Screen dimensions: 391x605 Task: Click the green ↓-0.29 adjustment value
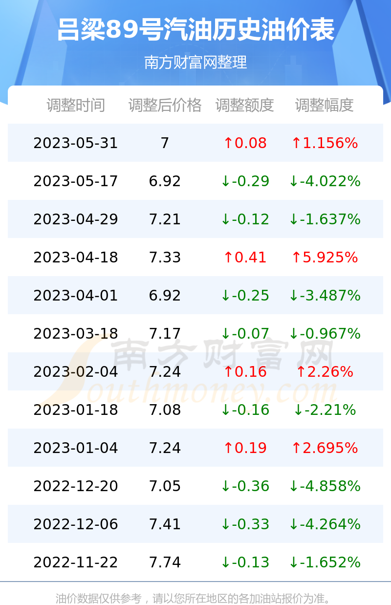coord(245,181)
